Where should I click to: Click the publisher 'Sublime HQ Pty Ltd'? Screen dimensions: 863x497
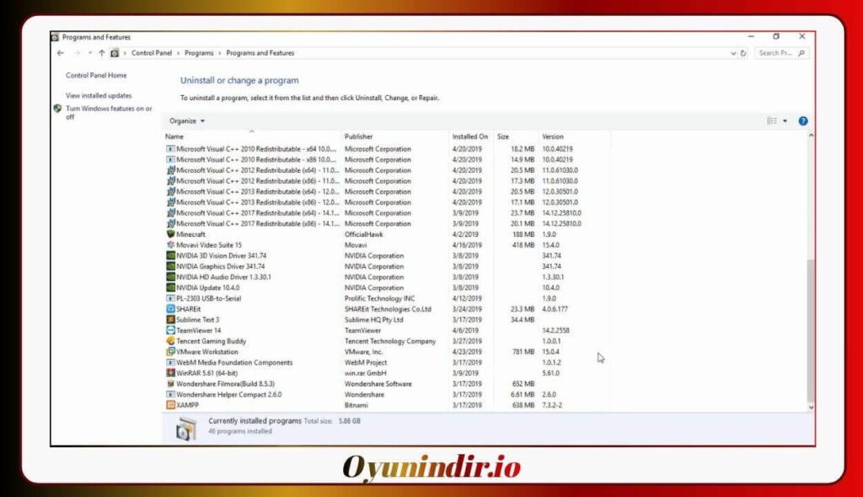click(x=373, y=320)
